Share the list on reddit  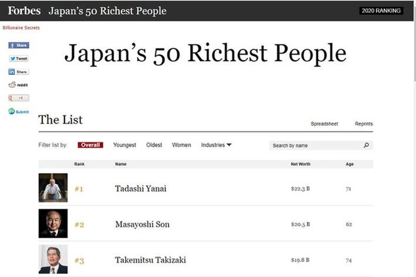click(x=18, y=85)
